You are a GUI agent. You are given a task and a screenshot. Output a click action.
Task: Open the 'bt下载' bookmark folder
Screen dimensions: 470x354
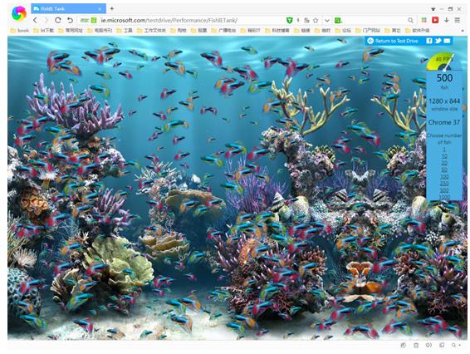click(x=44, y=30)
